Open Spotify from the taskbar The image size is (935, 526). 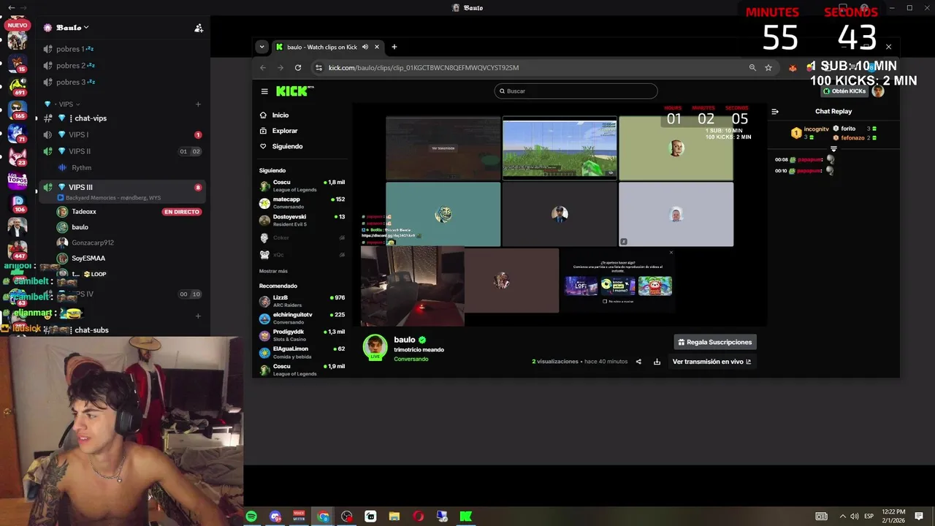pyautogui.click(x=251, y=517)
